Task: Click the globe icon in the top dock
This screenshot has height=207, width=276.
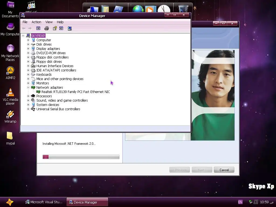Action: coord(138,9)
